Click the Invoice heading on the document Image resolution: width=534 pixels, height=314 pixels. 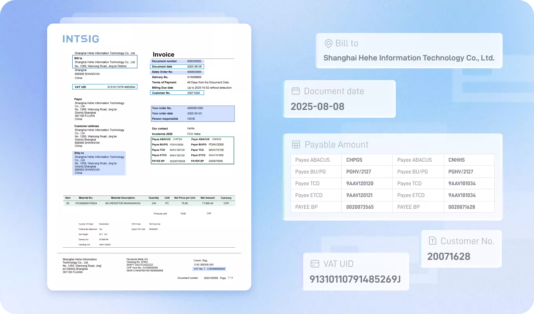[x=163, y=55]
